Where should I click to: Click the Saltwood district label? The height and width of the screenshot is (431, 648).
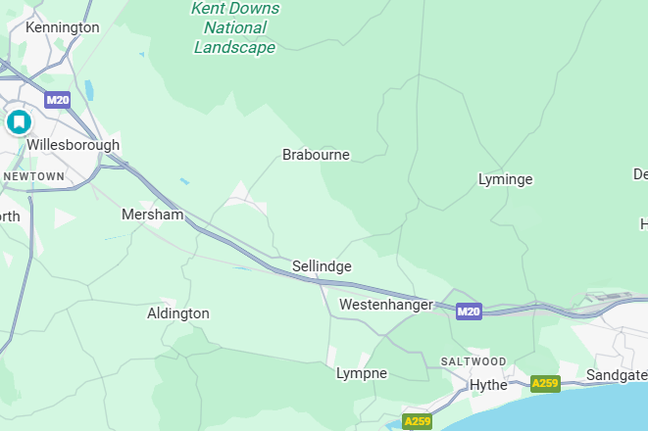(x=474, y=361)
